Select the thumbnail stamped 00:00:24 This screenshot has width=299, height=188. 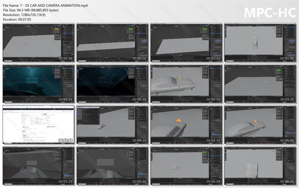[x=39, y=43]
